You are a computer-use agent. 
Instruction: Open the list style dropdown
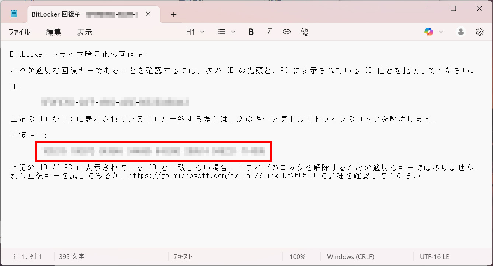click(x=226, y=32)
